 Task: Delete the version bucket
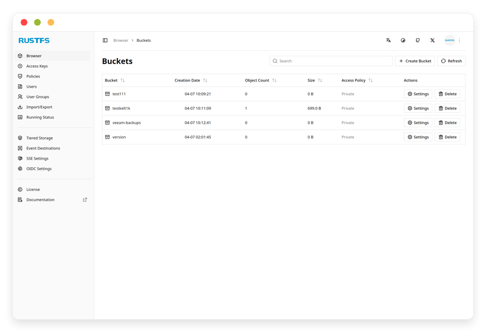tap(447, 137)
